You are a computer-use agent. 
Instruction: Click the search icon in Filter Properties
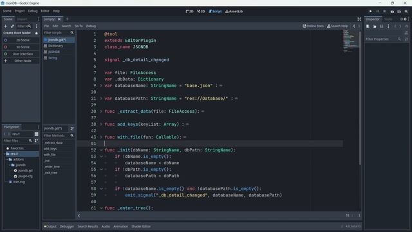point(399,39)
